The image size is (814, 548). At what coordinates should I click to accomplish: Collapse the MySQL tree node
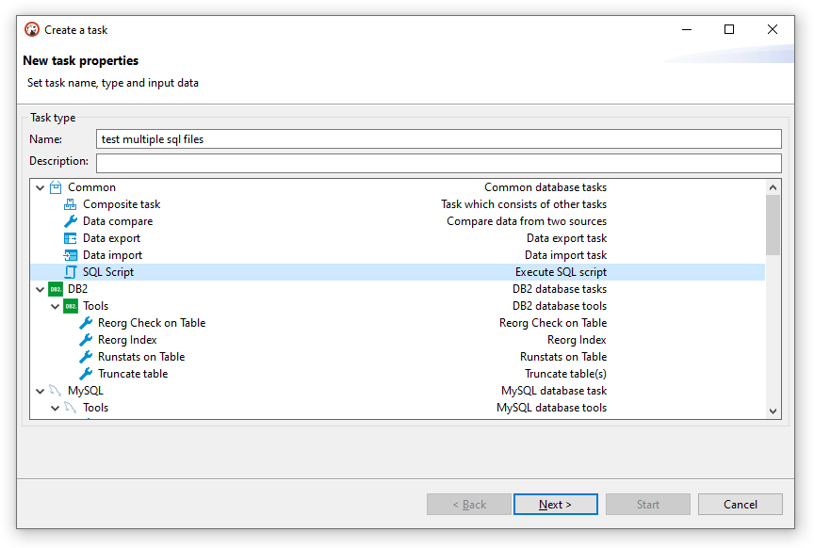[40, 390]
